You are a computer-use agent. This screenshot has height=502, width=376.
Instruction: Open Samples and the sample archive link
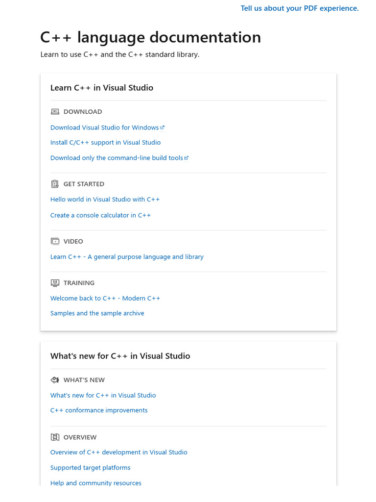point(97,313)
